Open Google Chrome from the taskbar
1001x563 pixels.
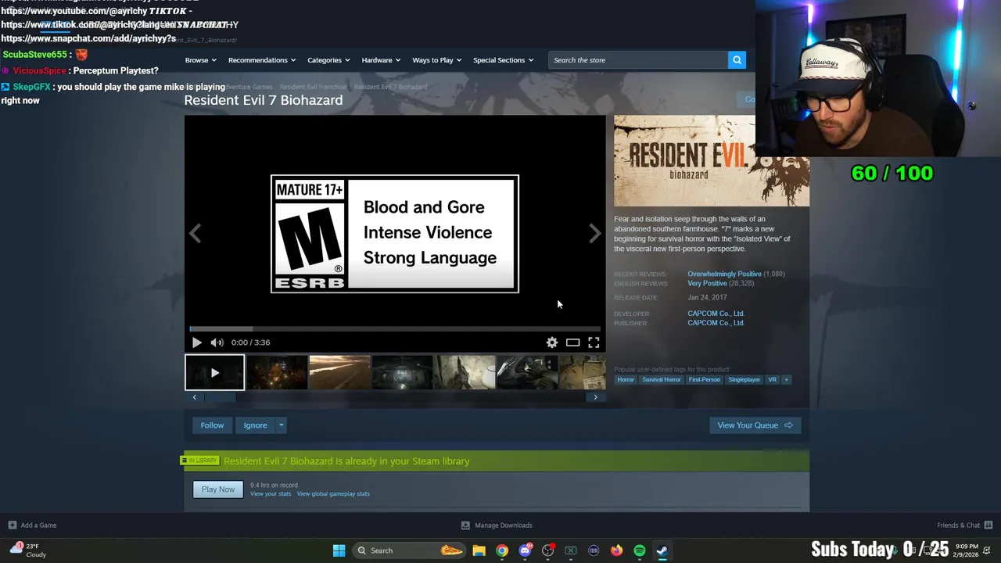click(x=502, y=550)
